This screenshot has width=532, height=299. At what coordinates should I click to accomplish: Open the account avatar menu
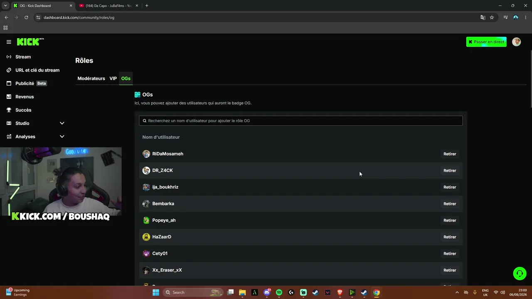pyautogui.click(x=516, y=42)
